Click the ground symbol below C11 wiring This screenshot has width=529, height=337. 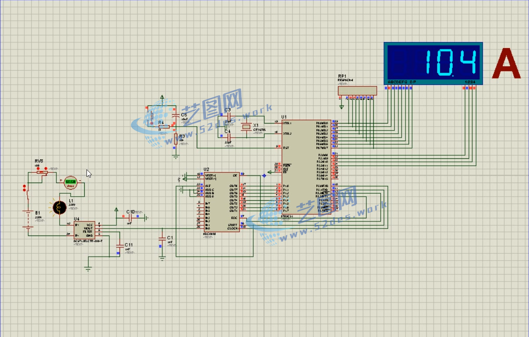88,269
